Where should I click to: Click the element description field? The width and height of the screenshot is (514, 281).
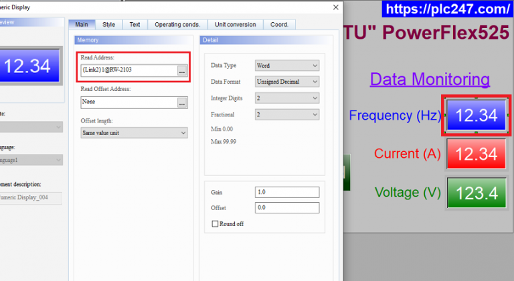click(31, 198)
